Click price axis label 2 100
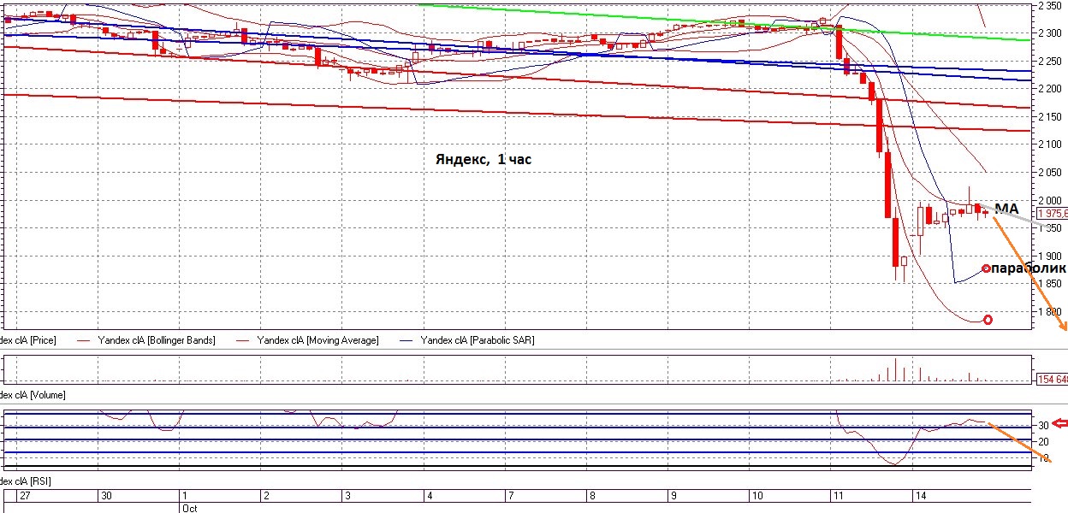 1052,144
